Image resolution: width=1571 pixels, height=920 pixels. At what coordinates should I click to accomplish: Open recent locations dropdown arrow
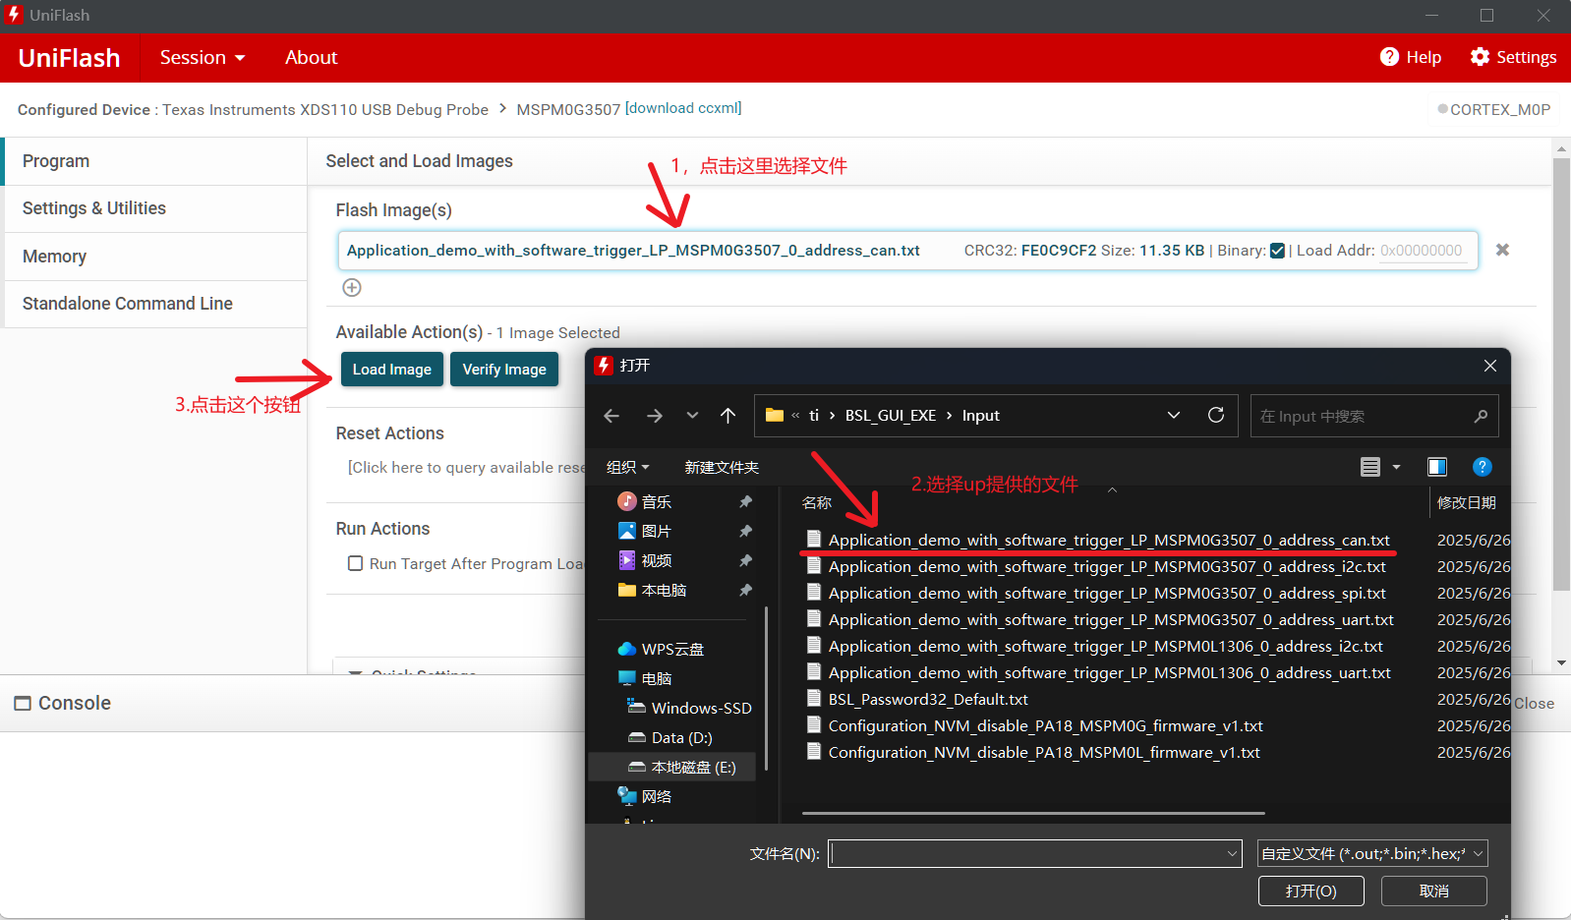(x=692, y=416)
